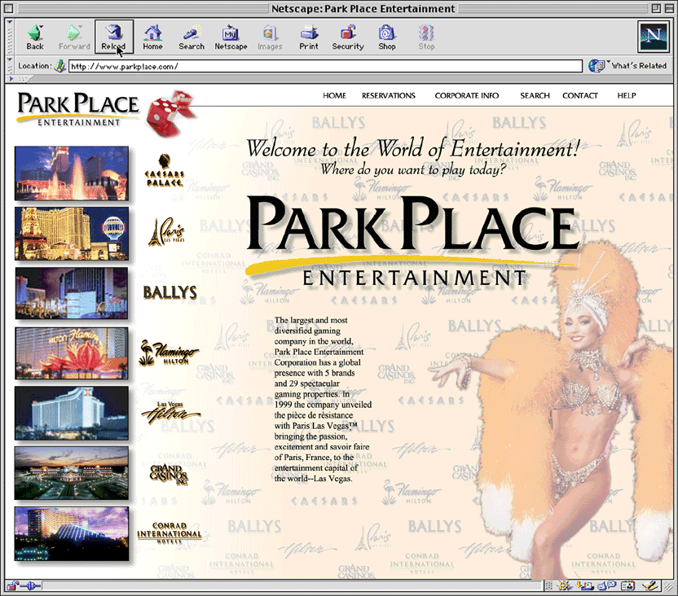Open the CONTACT nav menu item

tap(580, 95)
